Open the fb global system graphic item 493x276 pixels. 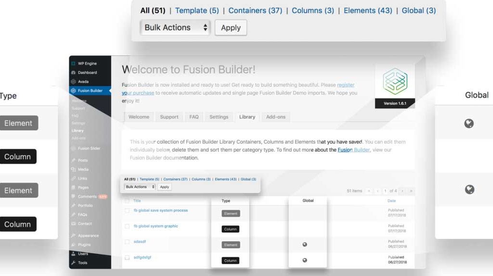pos(156,226)
